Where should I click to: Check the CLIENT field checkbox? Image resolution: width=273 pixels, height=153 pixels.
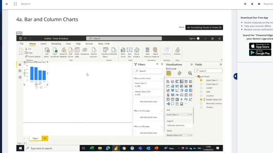pos(201,88)
